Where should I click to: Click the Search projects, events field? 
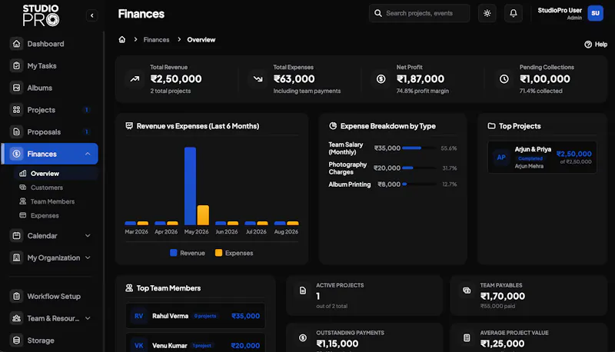point(419,13)
